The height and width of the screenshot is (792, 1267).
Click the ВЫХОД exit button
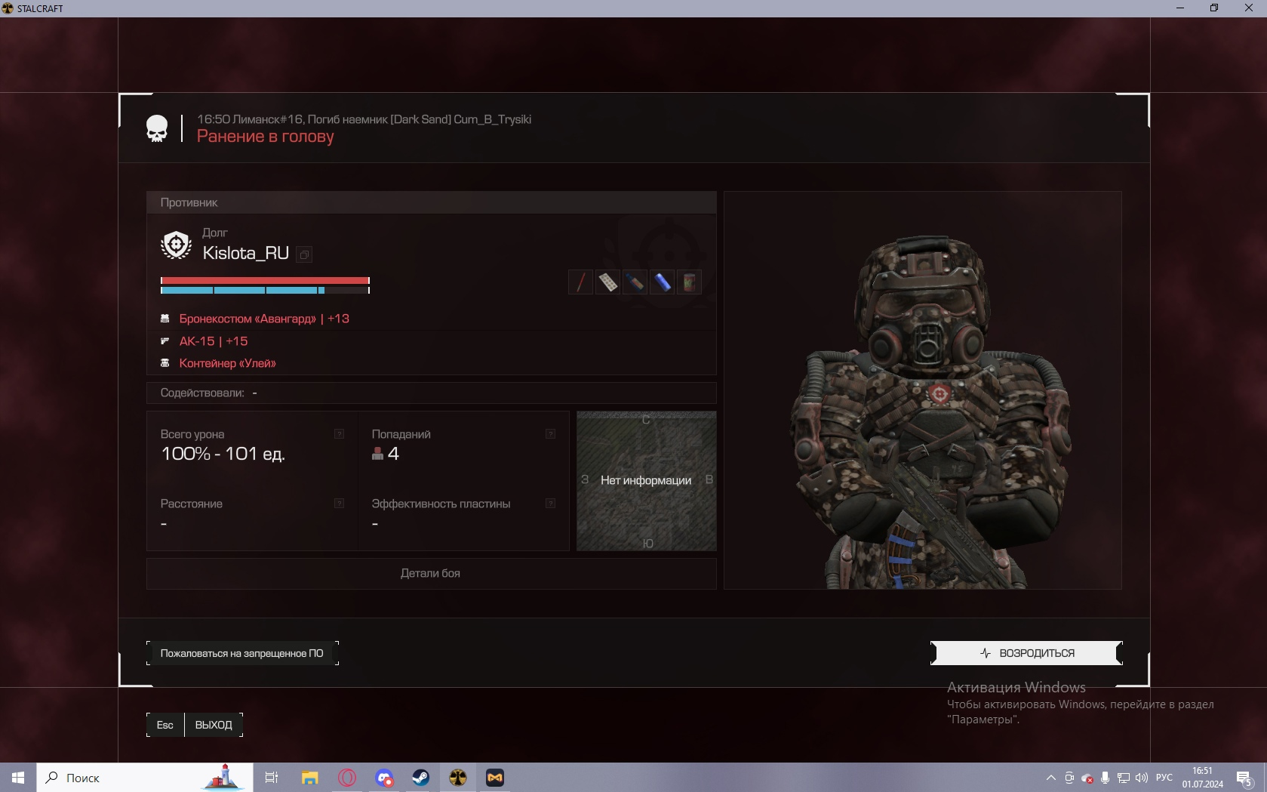tap(214, 725)
